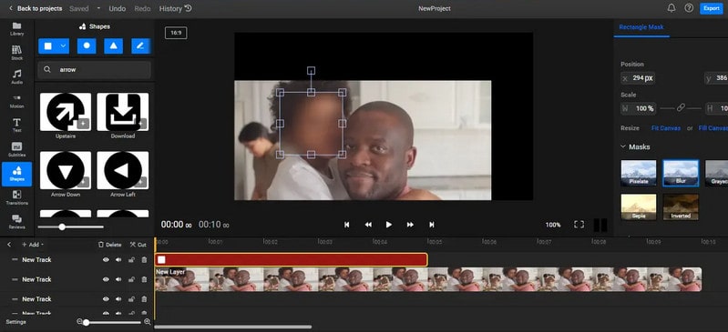
Task: Open the Library panel in the sidebar
Action: pyautogui.click(x=16, y=29)
